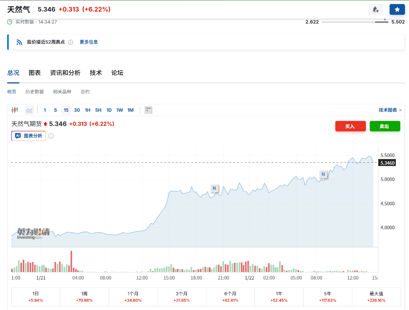
Task: Switch to candlestick chart view
Action: click(15, 110)
